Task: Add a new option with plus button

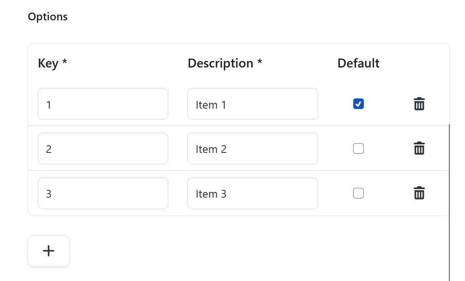Action: point(49,251)
